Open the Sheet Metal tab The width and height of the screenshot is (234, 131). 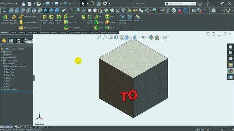click(x=32, y=32)
